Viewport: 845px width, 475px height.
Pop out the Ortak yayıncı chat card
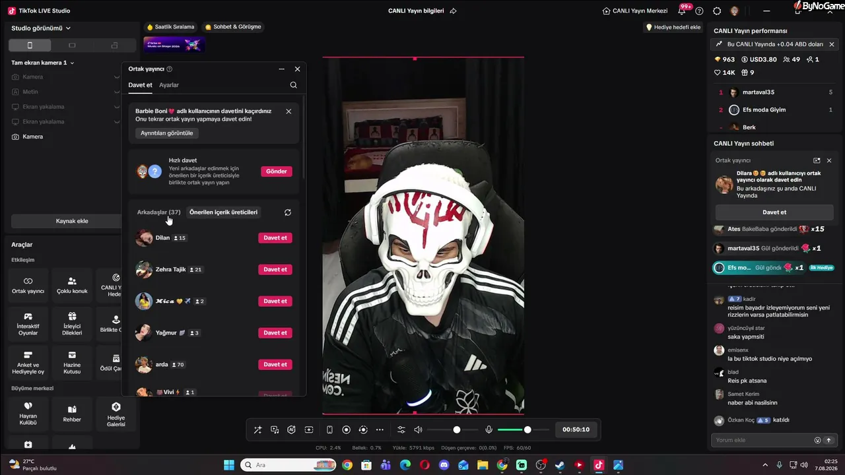click(x=817, y=160)
